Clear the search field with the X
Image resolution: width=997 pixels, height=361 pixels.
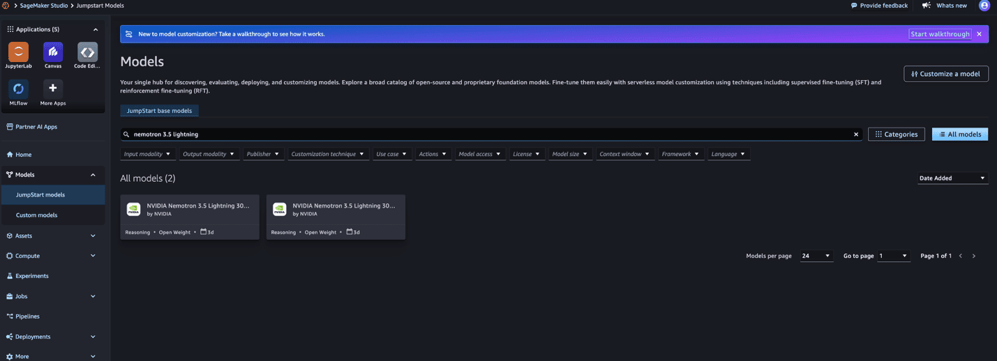[856, 135]
